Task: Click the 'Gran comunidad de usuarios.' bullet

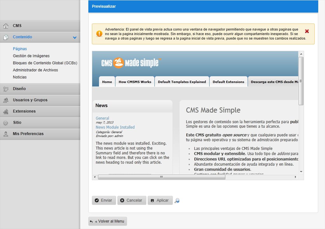Action: click(222, 169)
